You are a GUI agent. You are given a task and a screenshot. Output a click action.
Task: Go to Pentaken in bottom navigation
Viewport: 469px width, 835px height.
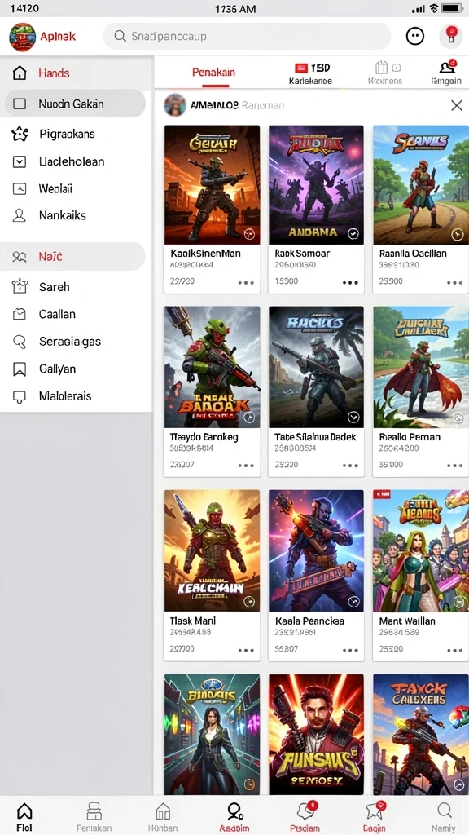(94, 817)
